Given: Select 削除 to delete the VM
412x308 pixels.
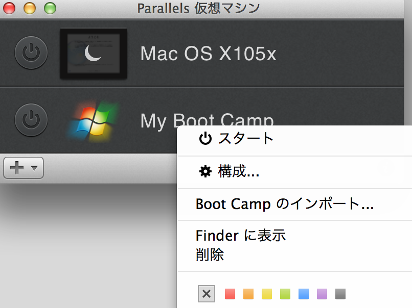Looking at the screenshot, I should tap(210, 254).
